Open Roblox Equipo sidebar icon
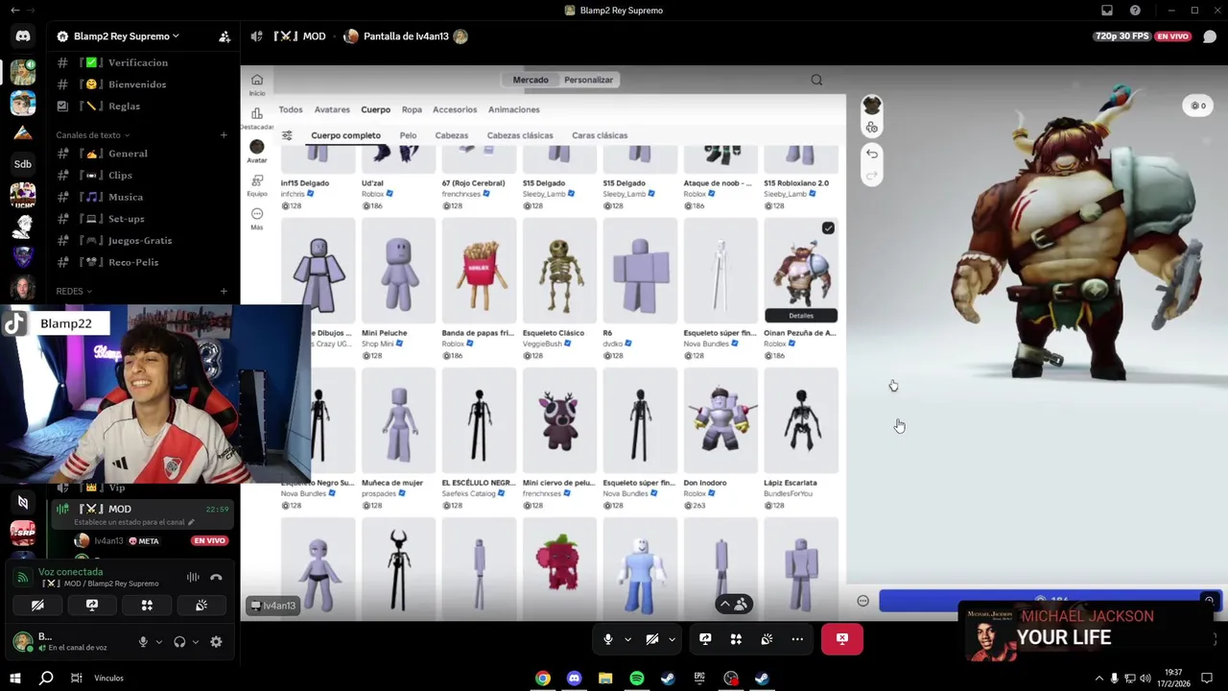This screenshot has height=691, width=1228. [257, 184]
